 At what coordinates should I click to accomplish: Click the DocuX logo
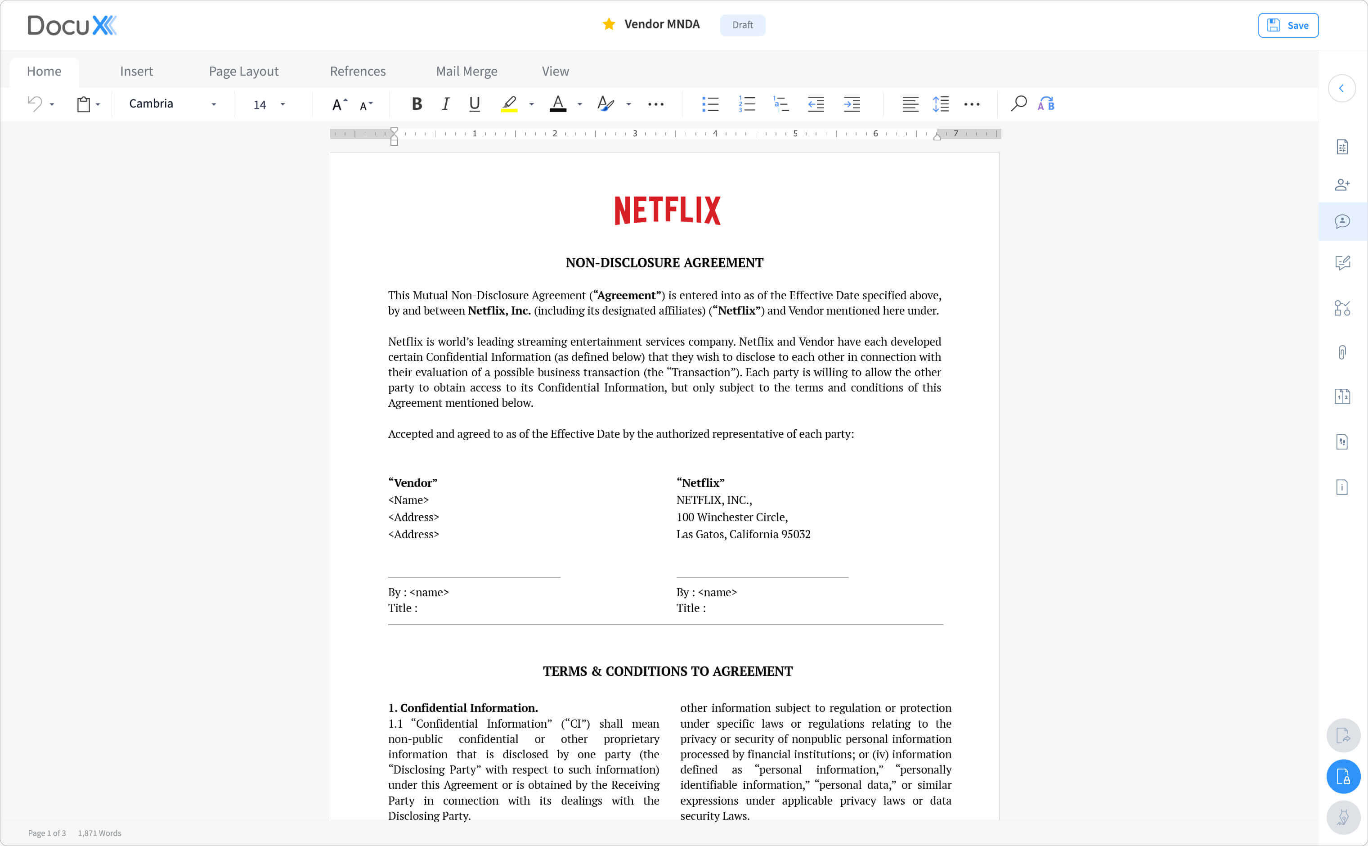pos(72,25)
